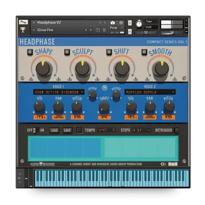205x205 pixels.
Task: Click the Audio Rewards logo link
Action: [43, 164]
